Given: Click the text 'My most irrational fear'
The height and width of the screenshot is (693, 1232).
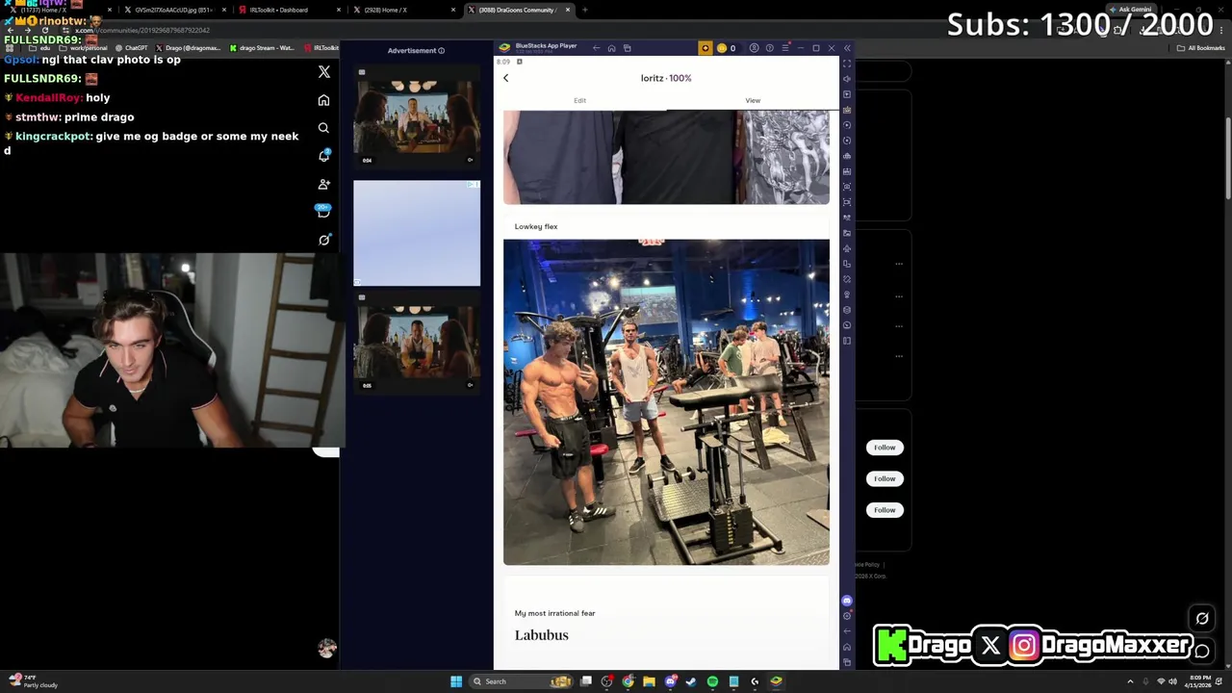Looking at the screenshot, I should point(554,613).
